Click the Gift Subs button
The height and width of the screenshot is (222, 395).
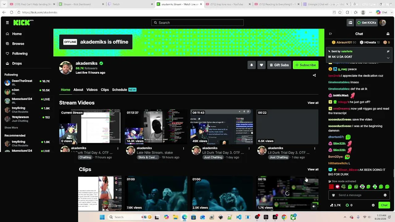point(279,65)
